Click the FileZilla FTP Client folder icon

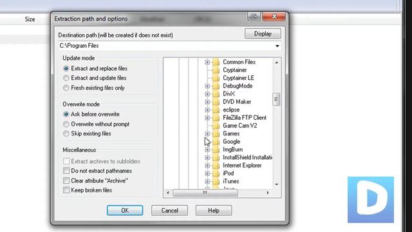pos(216,117)
